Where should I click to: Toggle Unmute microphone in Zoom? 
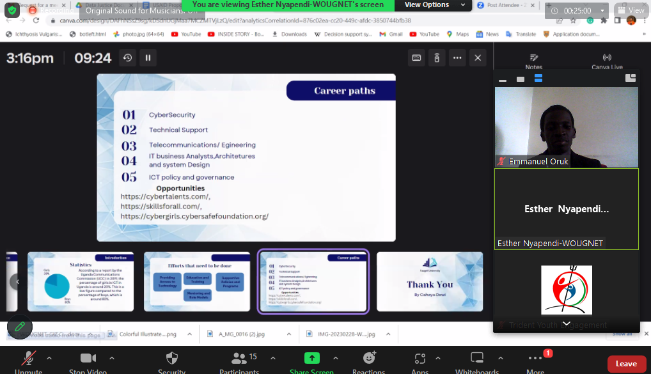click(29, 361)
